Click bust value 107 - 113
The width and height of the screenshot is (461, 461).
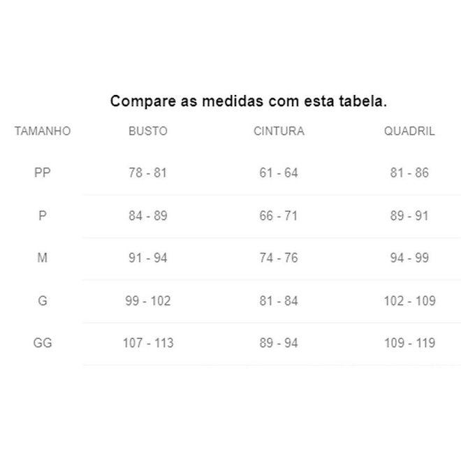[x=148, y=343]
